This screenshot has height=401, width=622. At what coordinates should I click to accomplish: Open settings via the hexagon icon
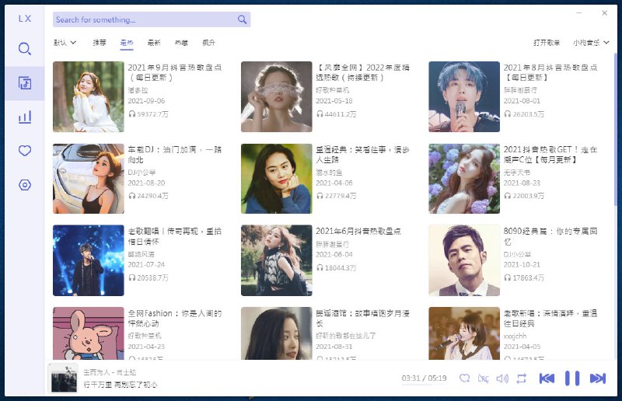click(x=25, y=185)
